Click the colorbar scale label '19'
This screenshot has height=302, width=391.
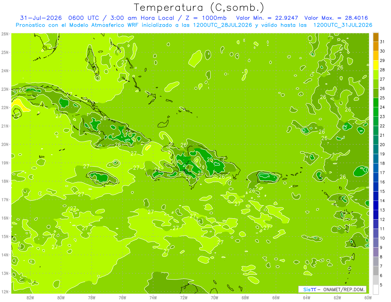coord(383,154)
